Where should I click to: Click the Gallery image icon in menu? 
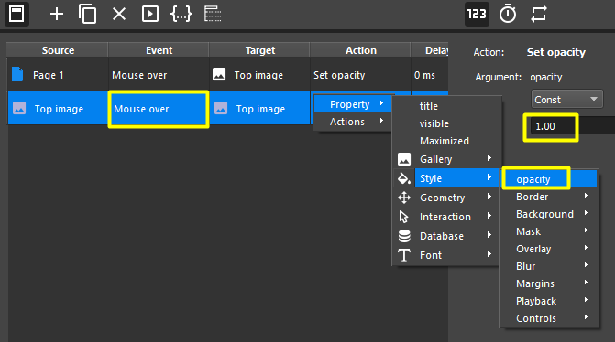pyautogui.click(x=404, y=159)
